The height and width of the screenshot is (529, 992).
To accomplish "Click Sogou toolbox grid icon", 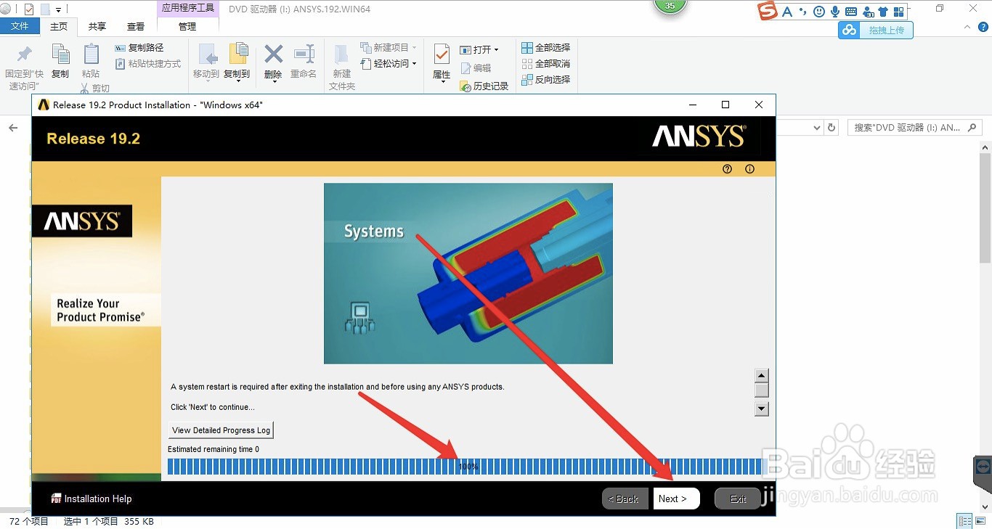I will click(x=899, y=12).
